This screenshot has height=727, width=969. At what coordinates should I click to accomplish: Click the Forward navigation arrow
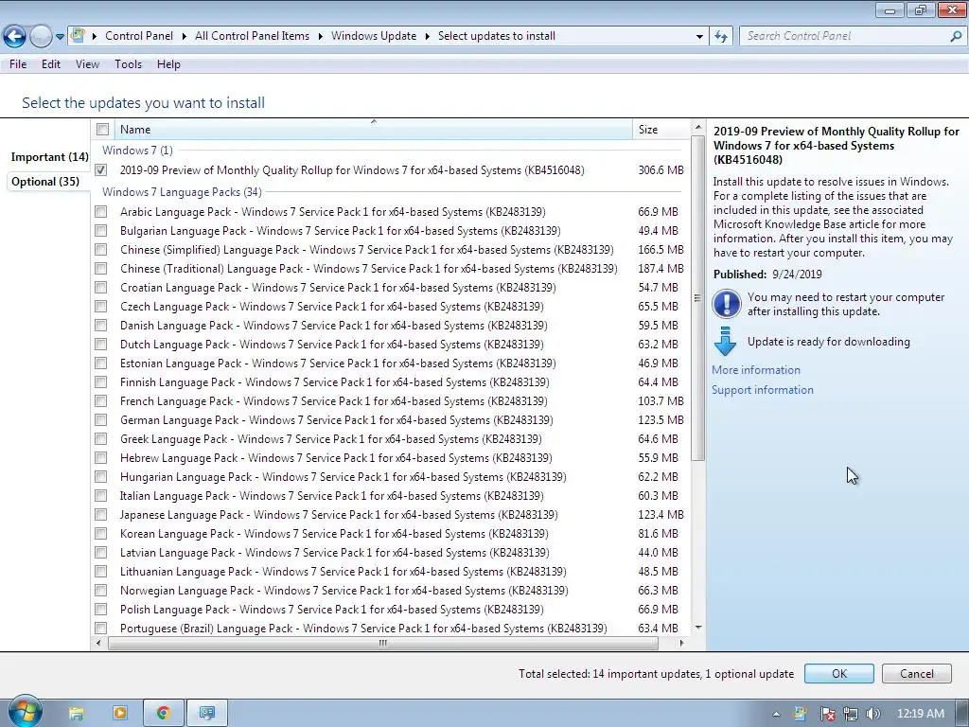[x=41, y=37]
